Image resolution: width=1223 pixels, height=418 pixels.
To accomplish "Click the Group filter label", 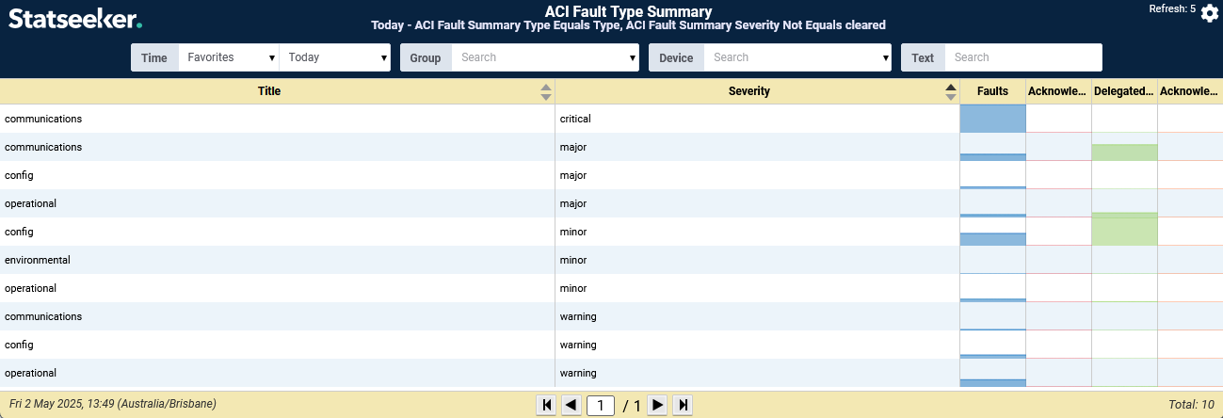I will [426, 57].
